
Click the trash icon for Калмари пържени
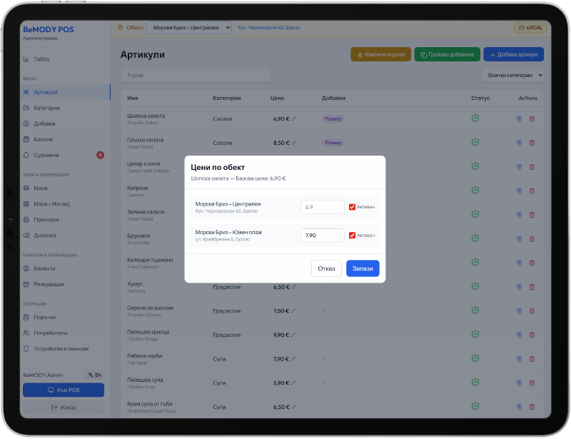coord(532,263)
